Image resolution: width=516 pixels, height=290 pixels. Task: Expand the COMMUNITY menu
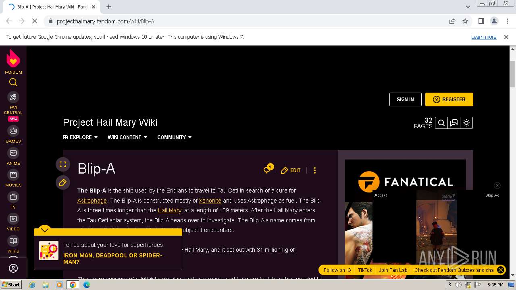coord(174,137)
